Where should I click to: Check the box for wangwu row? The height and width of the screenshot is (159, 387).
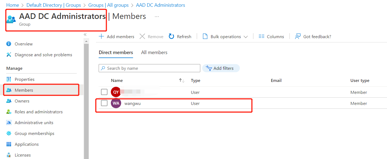pyautogui.click(x=104, y=103)
